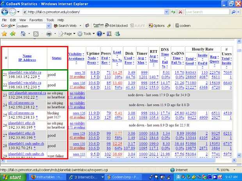The height and width of the screenshot is (181, 242).
Task: Click the vertical scrollbar down arrow
Action: tap(239, 155)
